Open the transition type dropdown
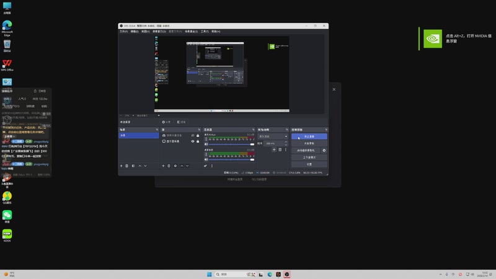 pos(273,136)
